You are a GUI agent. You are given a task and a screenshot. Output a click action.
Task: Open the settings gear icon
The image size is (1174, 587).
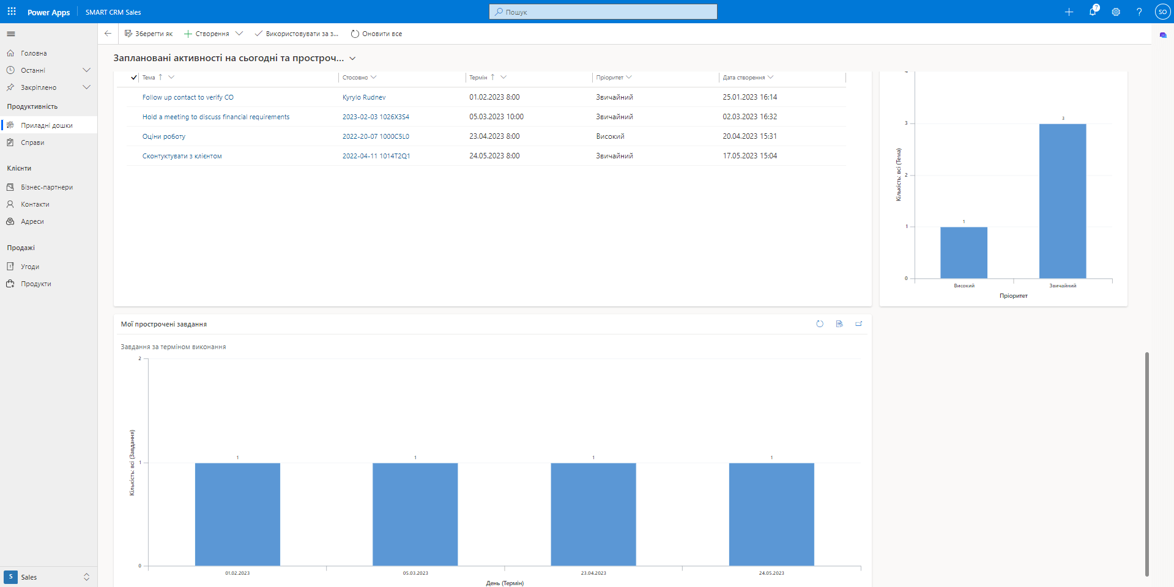[x=1116, y=12]
